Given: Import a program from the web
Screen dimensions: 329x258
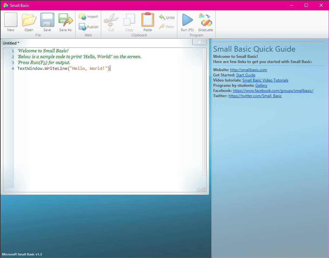Looking at the screenshot, I should pos(88,16).
